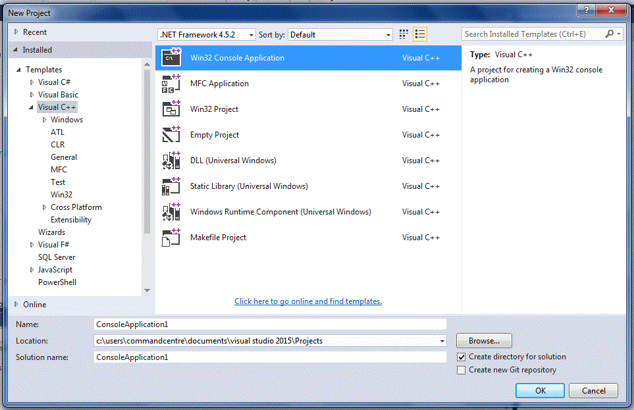Screen dimensions: 634x410
Task: Click the MFC Application template icon
Action: 171,84
